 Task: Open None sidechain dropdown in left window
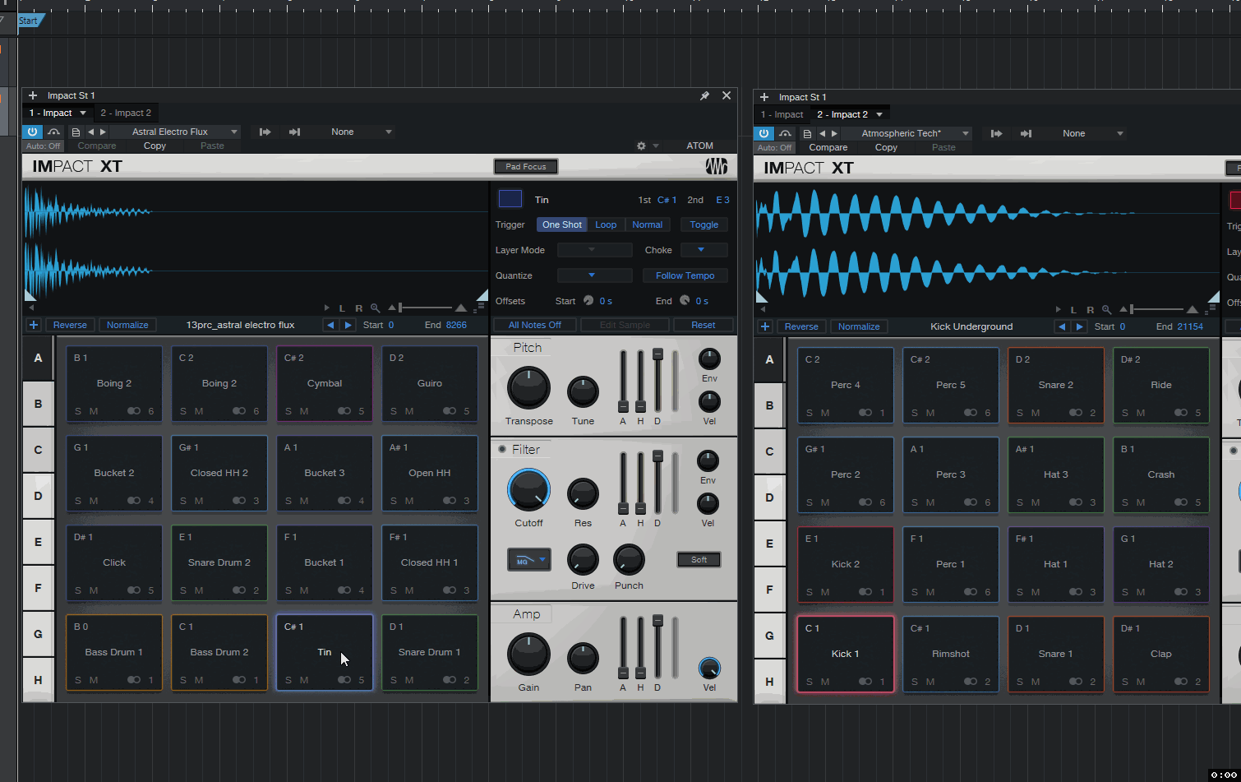coord(352,132)
